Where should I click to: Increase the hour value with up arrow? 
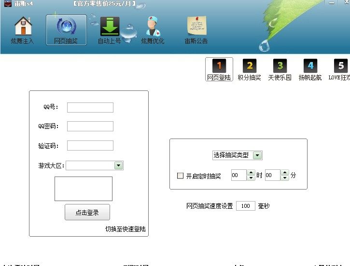point(251,173)
